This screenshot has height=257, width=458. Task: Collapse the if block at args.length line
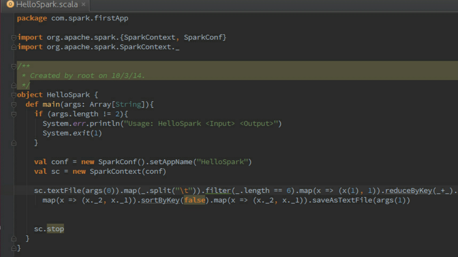[x=14, y=114]
